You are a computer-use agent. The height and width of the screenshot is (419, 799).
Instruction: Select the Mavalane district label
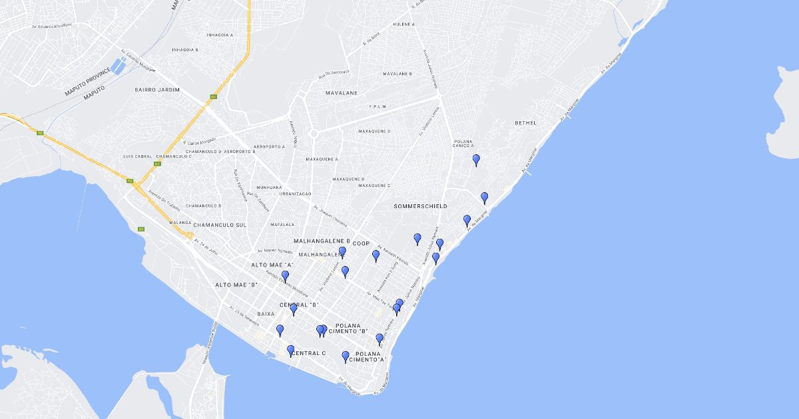tap(341, 93)
